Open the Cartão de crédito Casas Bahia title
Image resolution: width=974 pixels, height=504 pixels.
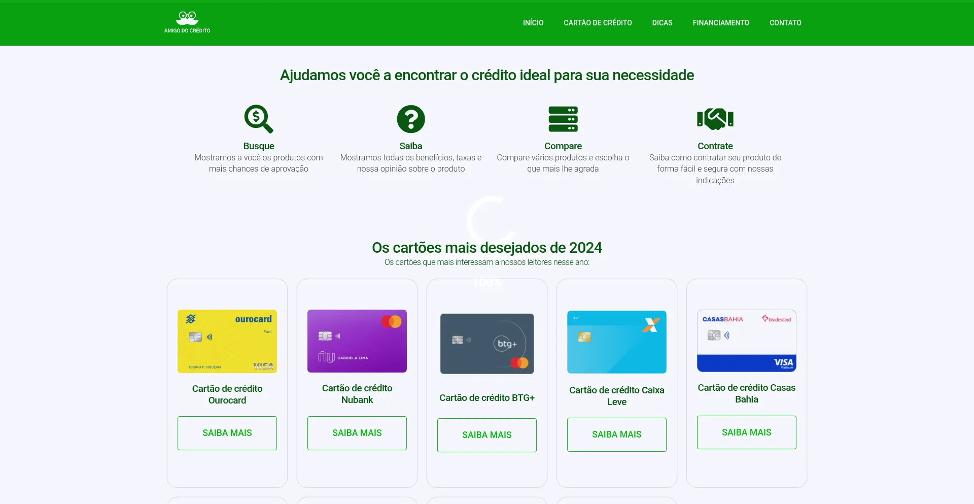tap(747, 393)
